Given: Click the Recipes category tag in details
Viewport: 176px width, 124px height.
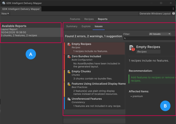Looking at the screenshot, I should pos(148,52).
